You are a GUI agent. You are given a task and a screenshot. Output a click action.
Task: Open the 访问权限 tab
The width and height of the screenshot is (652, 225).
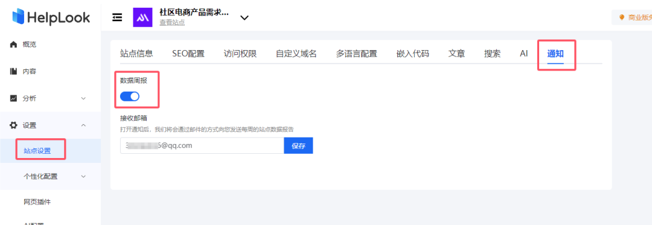(240, 54)
